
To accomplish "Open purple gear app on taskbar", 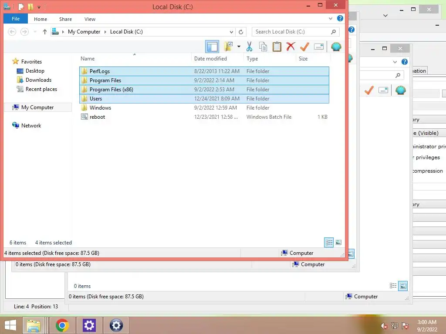I will point(89,325).
